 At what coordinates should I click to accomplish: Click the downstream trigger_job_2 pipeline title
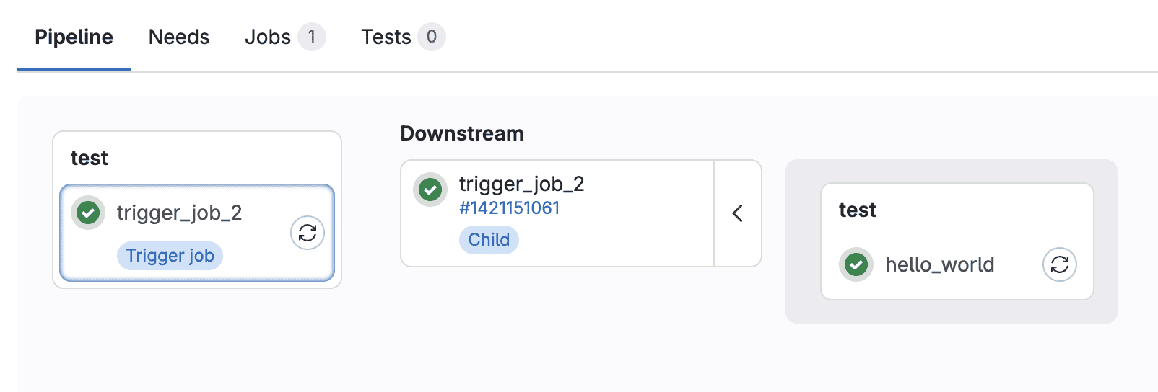click(521, 184)
